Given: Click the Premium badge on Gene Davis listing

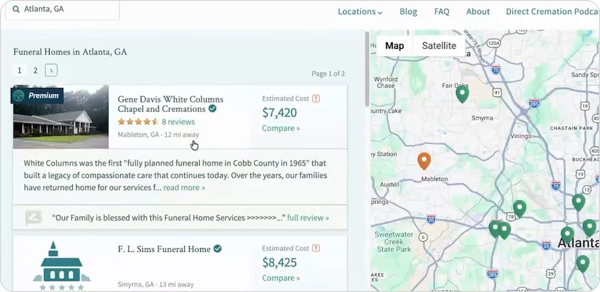Looking at the screenshot, I should coord(37,95).
